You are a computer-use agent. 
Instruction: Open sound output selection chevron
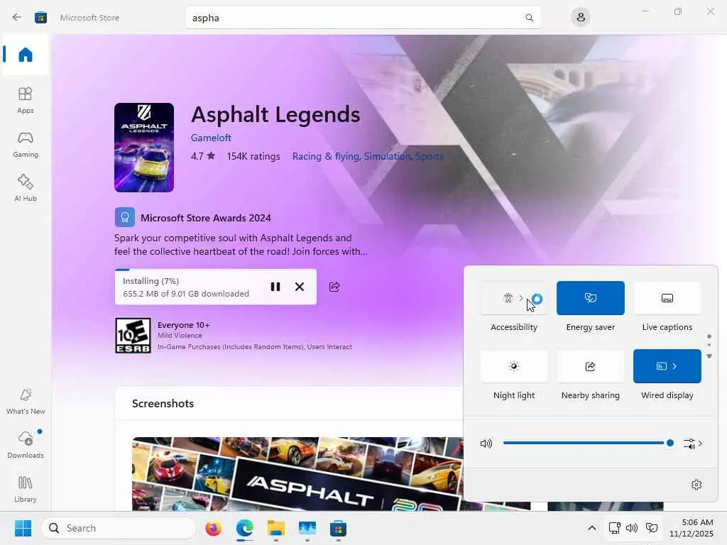click(693, 444)
